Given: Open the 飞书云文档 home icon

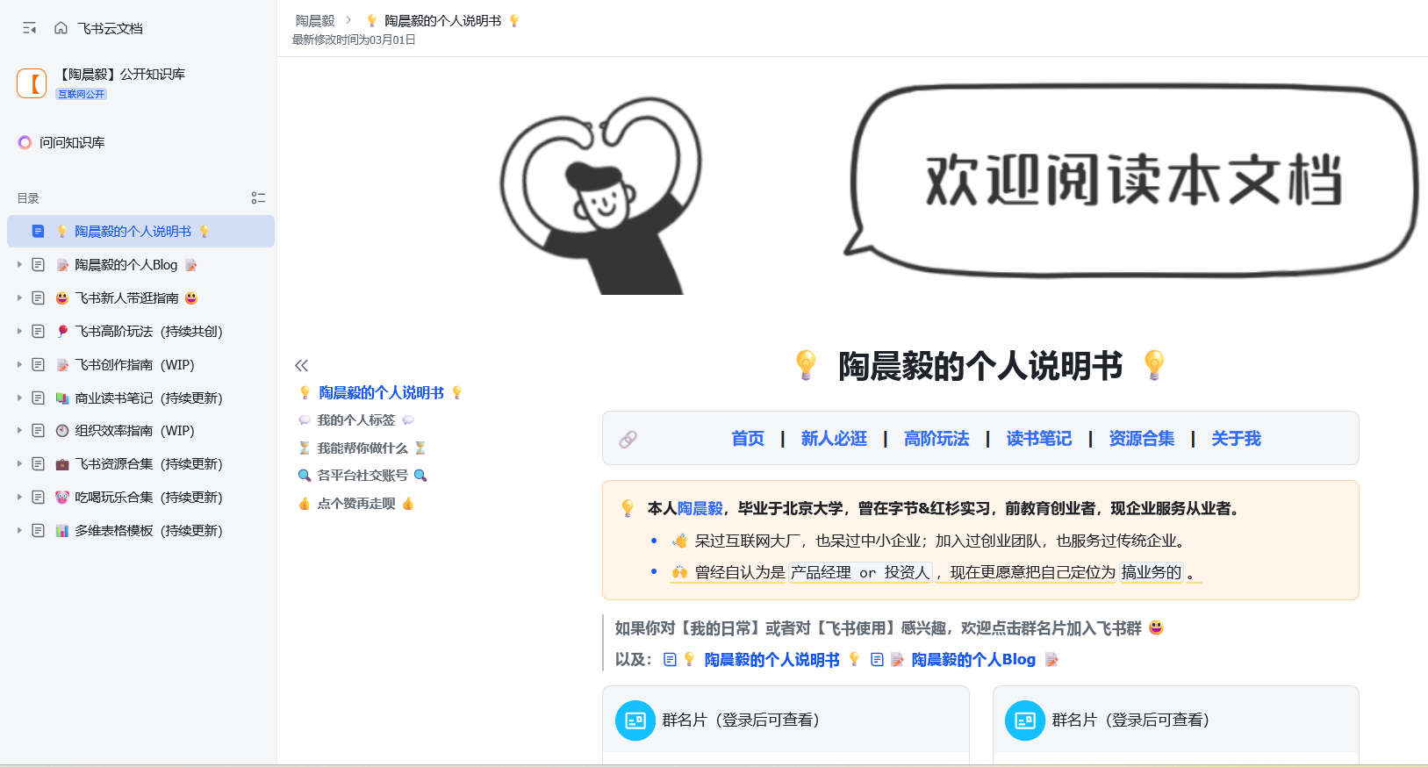Looking at the screenshot, I should (61, 28).
